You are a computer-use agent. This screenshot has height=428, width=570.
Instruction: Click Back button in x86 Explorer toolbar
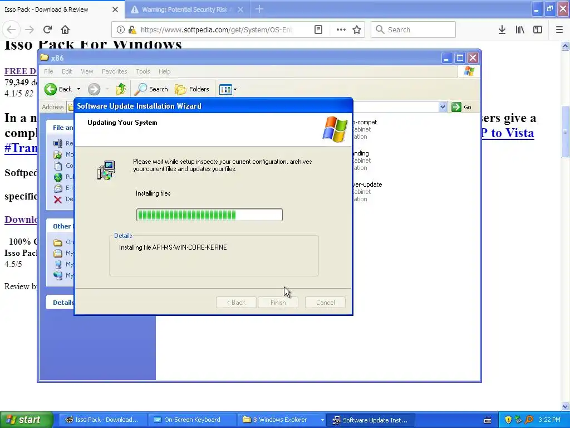(x=58, y=89)
